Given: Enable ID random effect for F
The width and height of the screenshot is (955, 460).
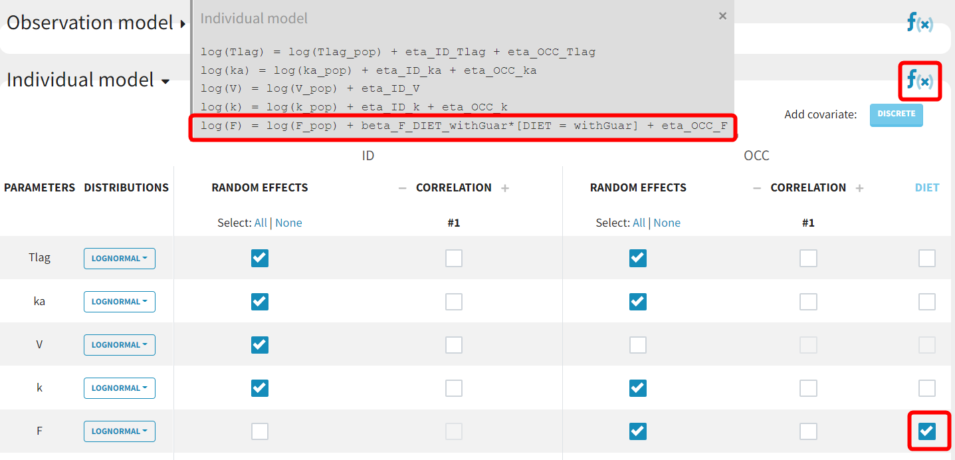Looking at the screenshot, I should click(260, 431).
